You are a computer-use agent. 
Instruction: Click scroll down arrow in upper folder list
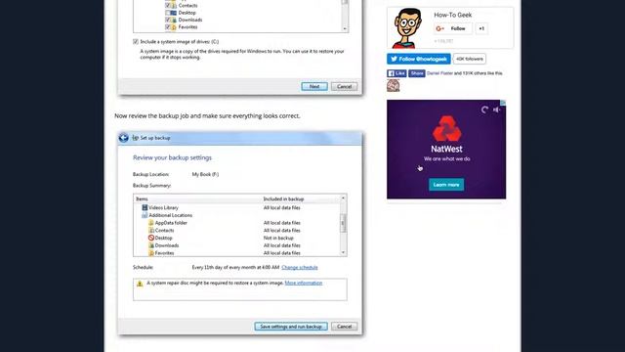pyautogui.click(x=345, y=28)
